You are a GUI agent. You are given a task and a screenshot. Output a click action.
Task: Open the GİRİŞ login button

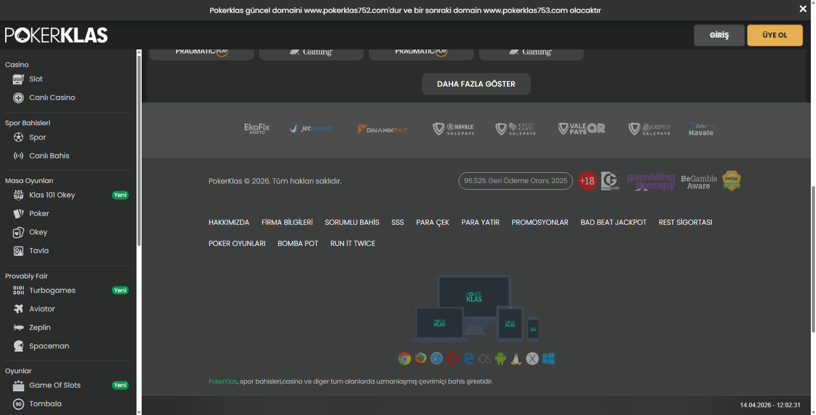[x=719, y=35]
